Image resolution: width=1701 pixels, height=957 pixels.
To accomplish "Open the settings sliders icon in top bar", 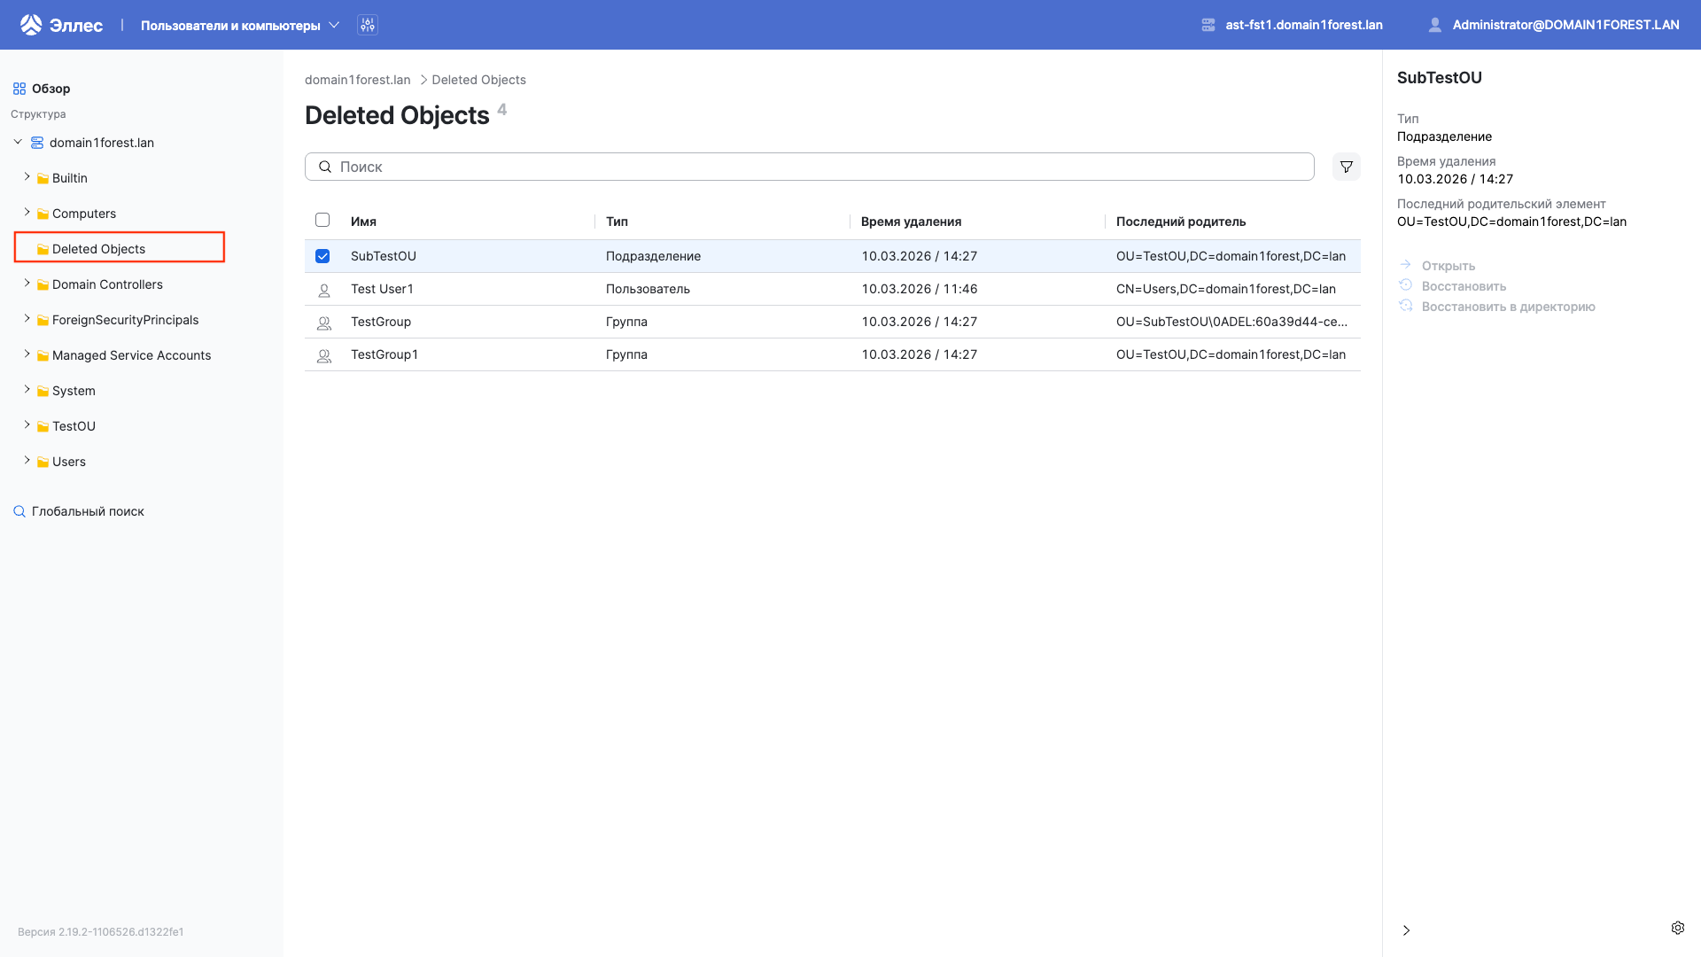I will coord(368,25).
